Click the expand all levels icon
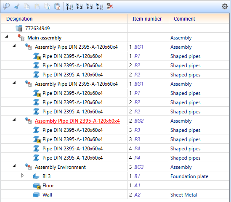 click(100, 6)
